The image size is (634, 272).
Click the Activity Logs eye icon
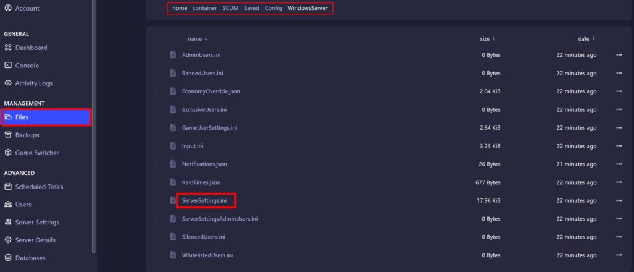coord(8,83)
